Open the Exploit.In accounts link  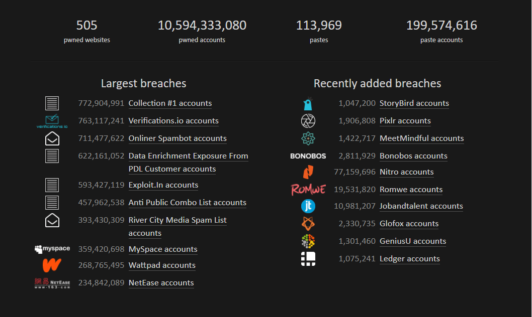(x=163, y=185)
